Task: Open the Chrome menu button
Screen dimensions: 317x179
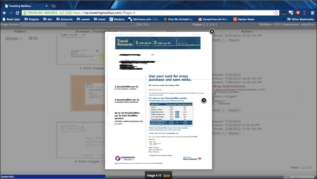Action: [312, 13]
